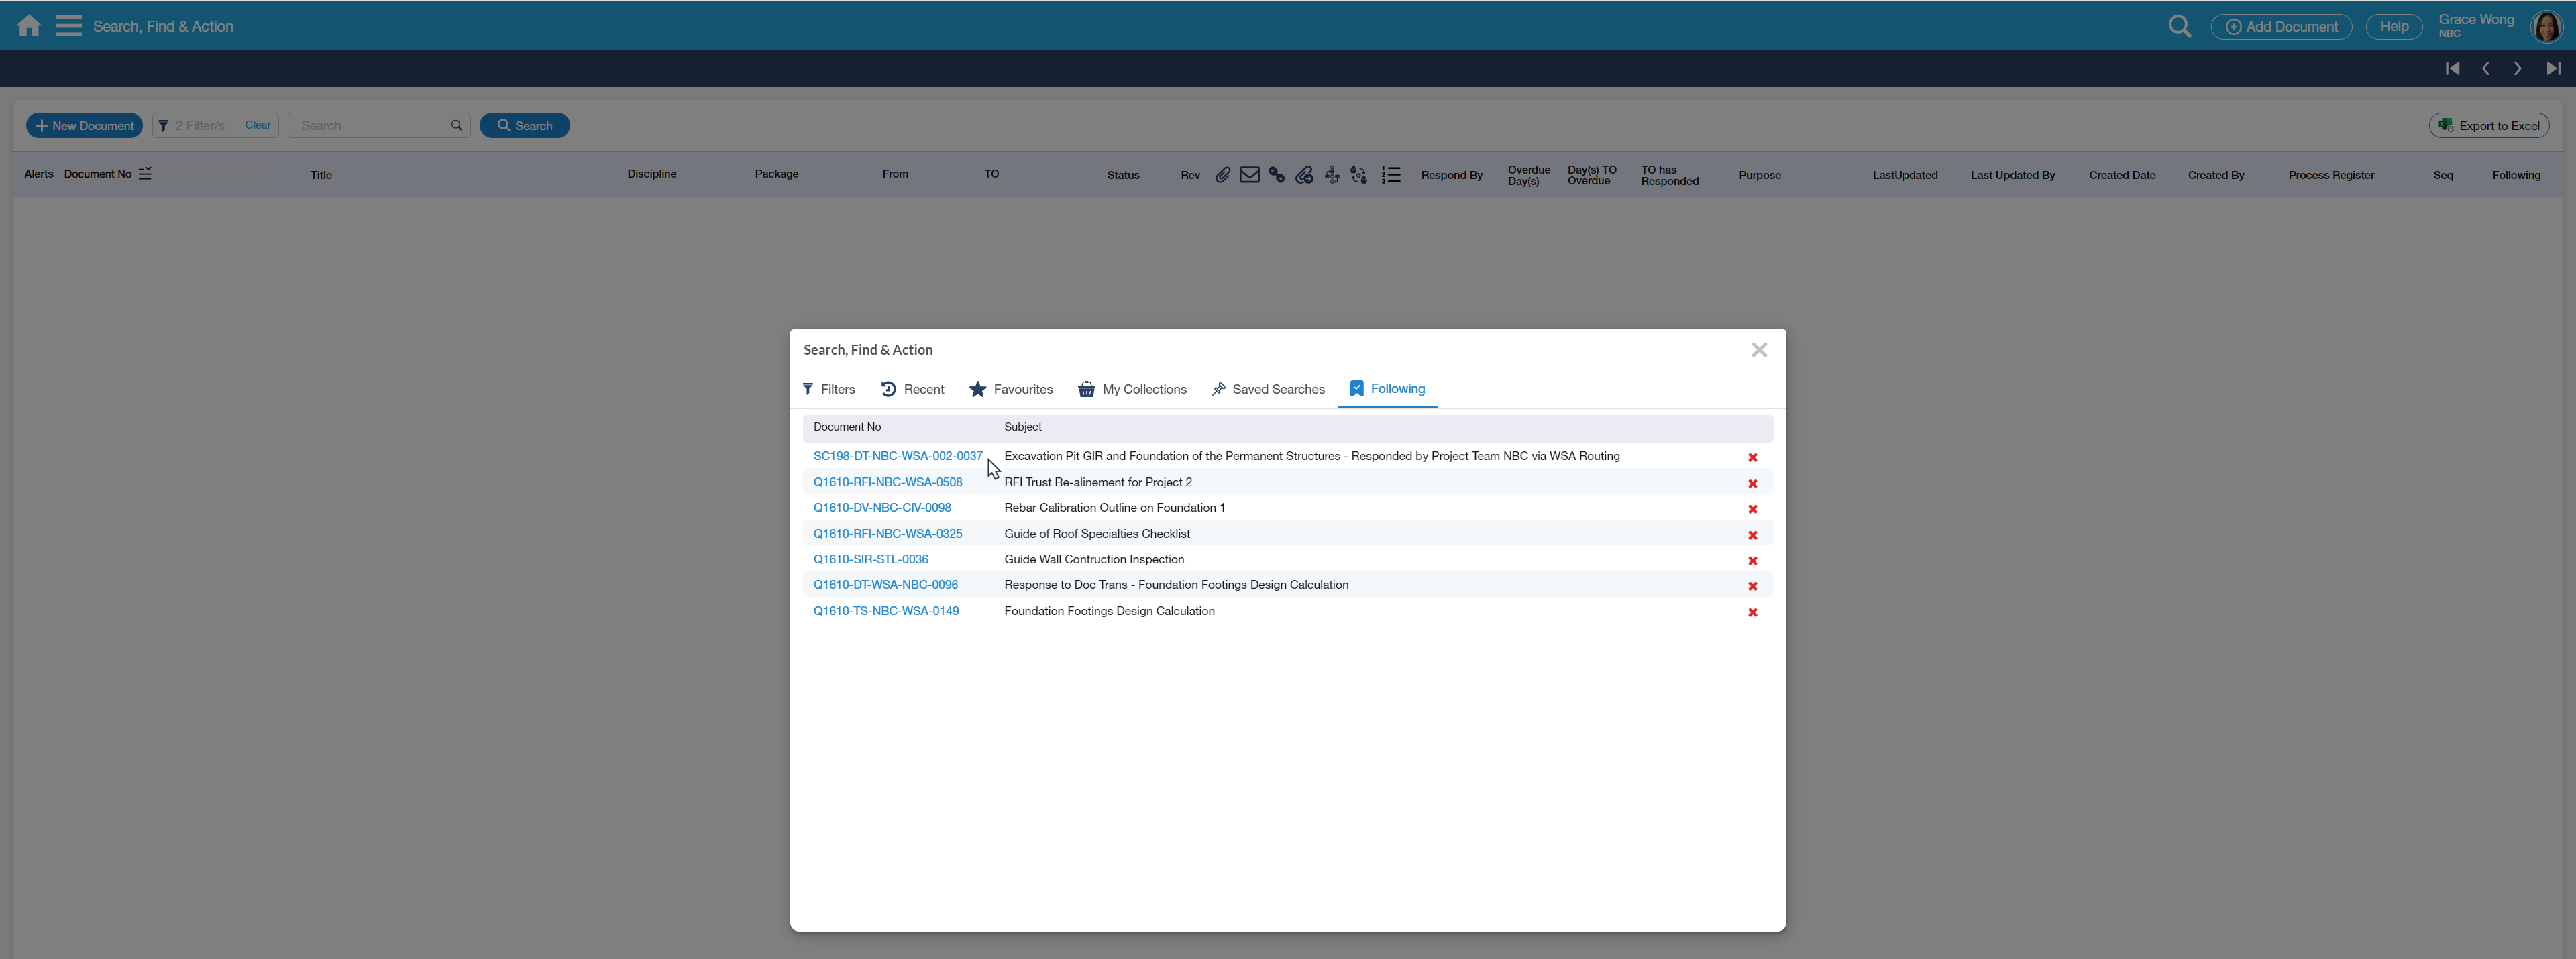The width and height of the screenshot is (2576, 959).
Task: Open document SC198-DT-NBC-WSA-002-0037 link
Action: [897, 456]
